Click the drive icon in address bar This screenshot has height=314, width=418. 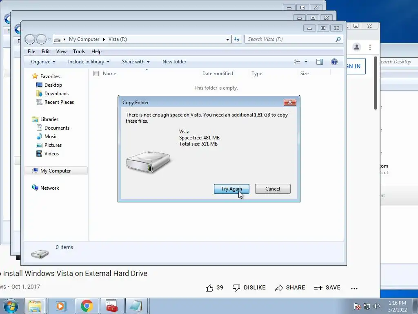tap(57, 40)
